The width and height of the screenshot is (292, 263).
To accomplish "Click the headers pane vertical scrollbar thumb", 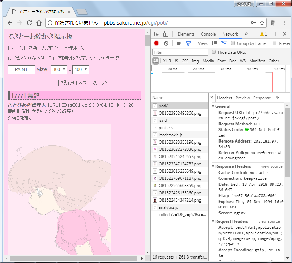I will pos(287,143).
